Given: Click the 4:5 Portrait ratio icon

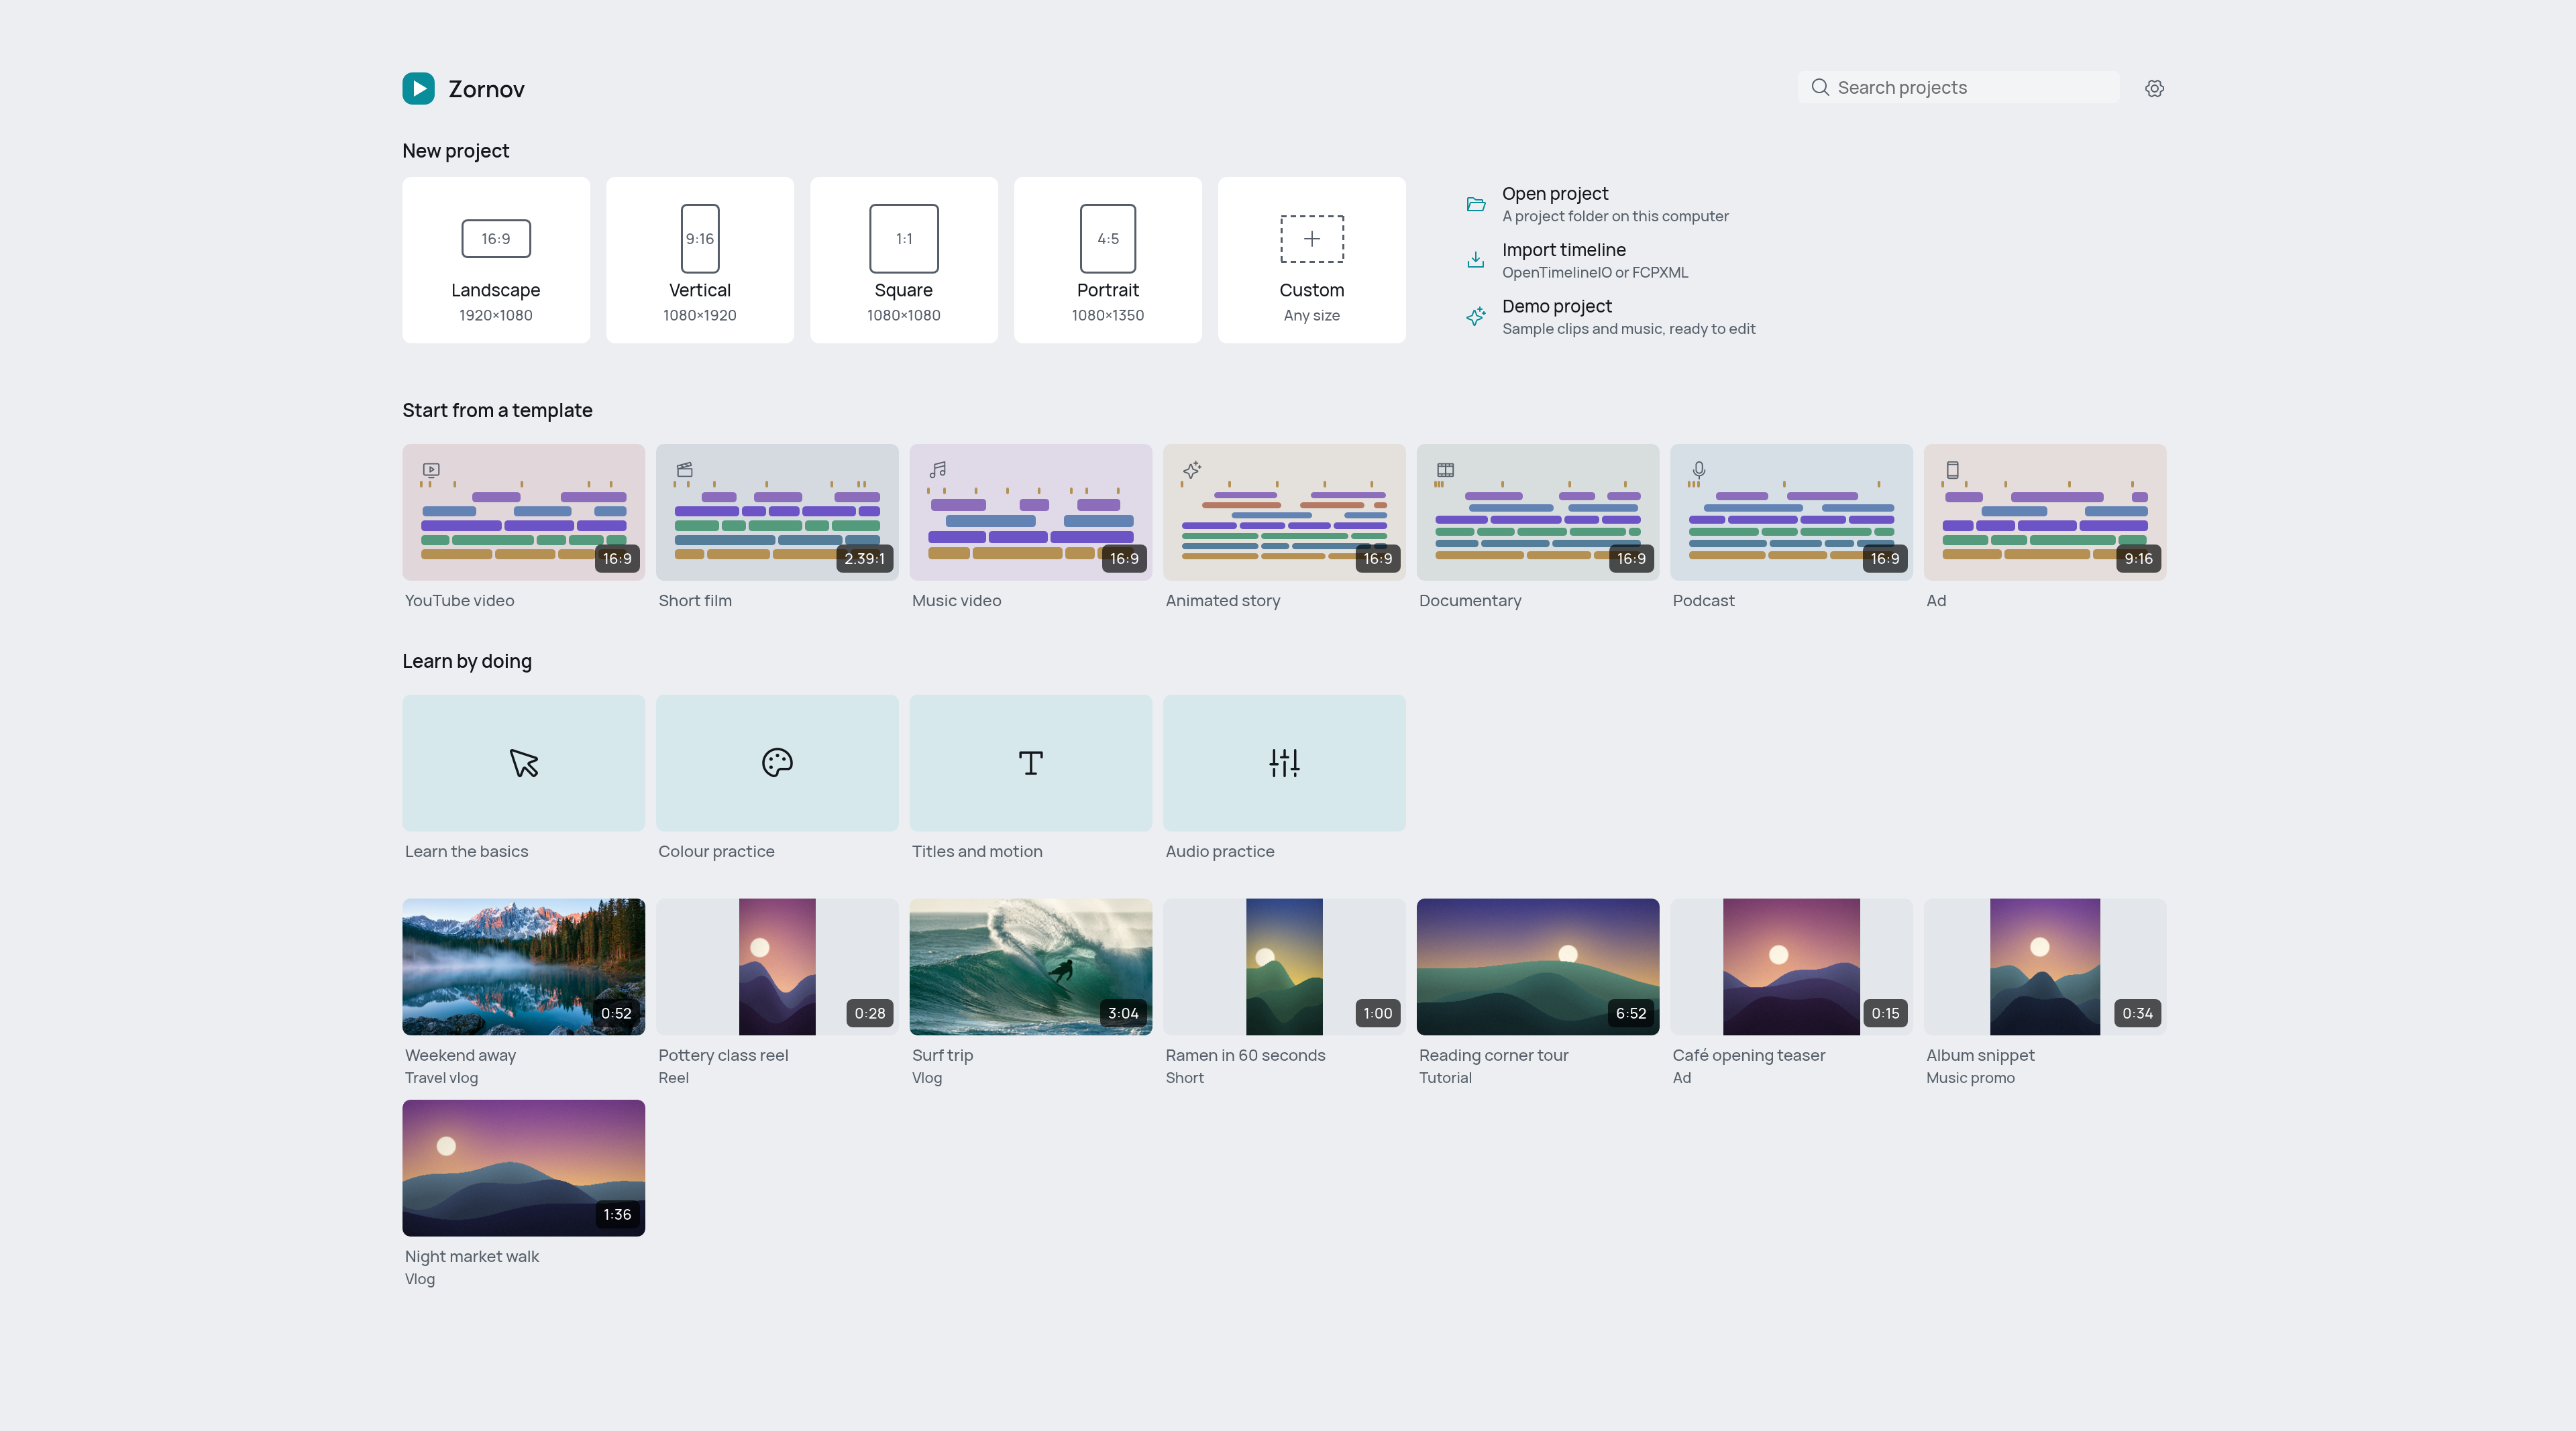Looking at the screenshot, I should (1108, 239).
